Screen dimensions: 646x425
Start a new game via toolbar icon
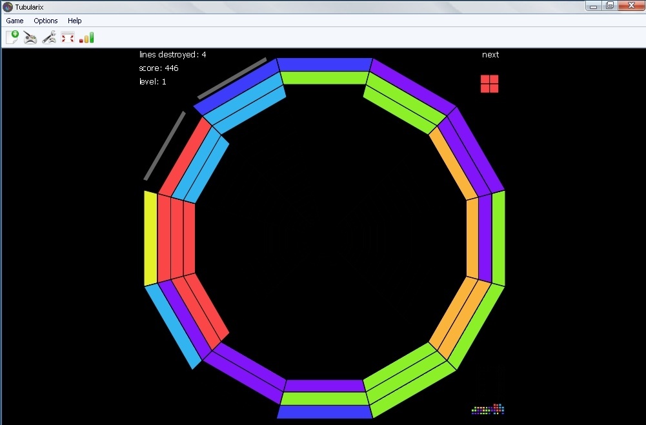click(x=12, y=37)
